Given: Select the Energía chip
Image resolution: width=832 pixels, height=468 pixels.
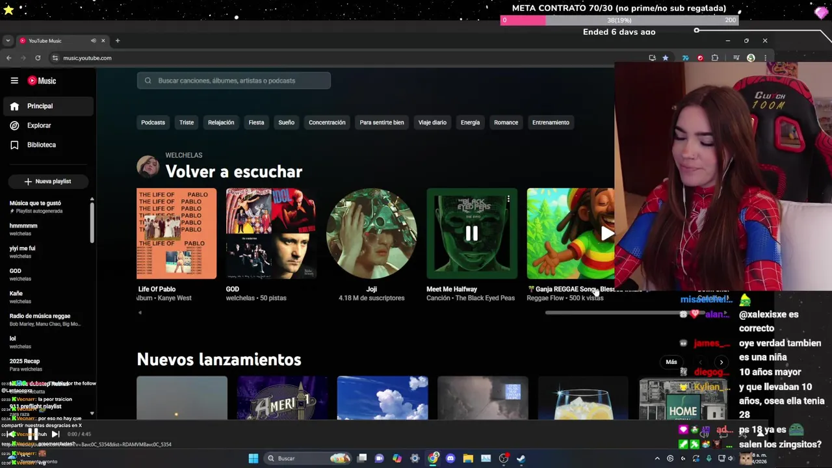Looking at the screenshot, I should click(x=470, y=122).
